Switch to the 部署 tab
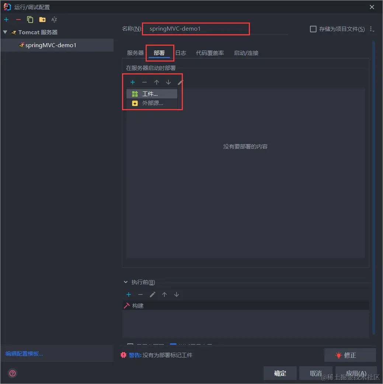The height and width of the screenshot is (384, 383). pyautogui.click(x=159, y=53)
